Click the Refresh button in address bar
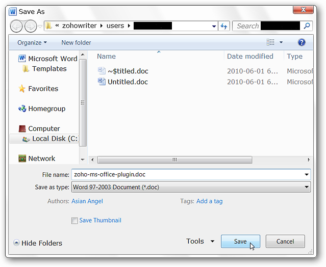326x267 pixels. coord(223,26)
